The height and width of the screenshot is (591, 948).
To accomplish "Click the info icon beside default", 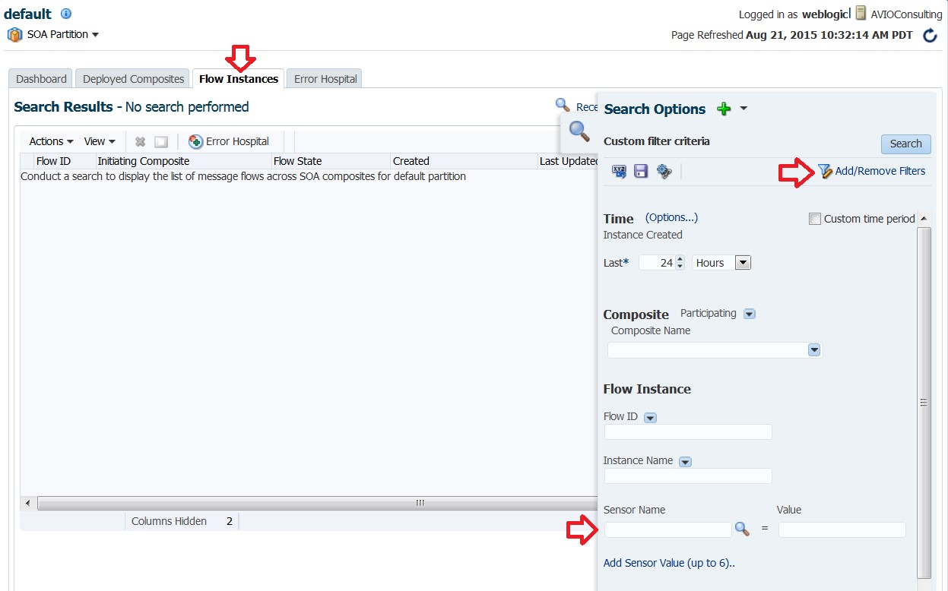I will tap(65, 14).
